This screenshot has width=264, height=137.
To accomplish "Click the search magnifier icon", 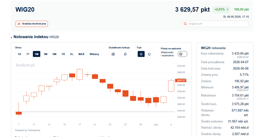I will [x=185, y=24].
